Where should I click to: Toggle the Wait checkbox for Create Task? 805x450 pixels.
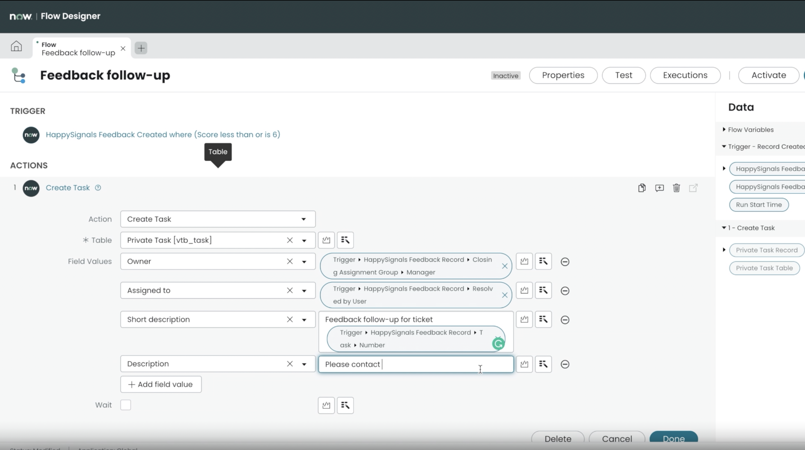click(126, 405)
